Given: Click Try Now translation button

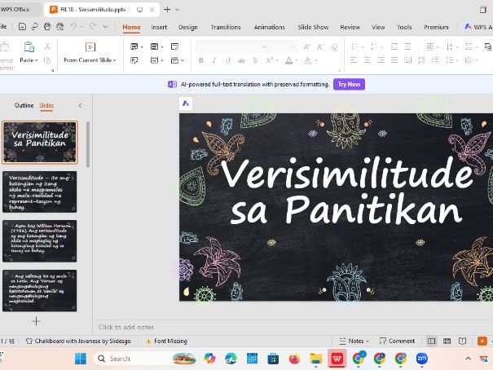Looking at the screenshot, I should point(349,84).
